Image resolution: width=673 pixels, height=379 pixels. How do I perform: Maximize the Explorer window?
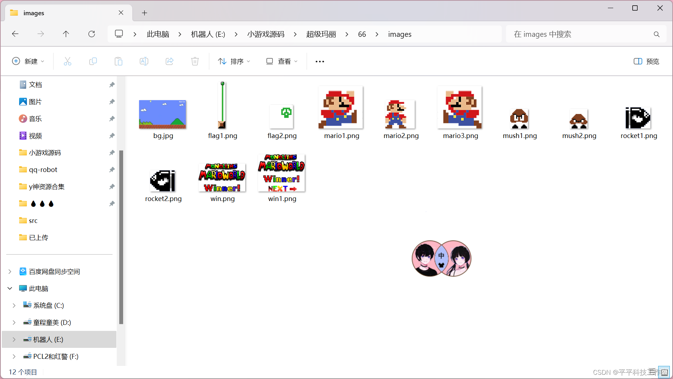[x=635, y=8]
